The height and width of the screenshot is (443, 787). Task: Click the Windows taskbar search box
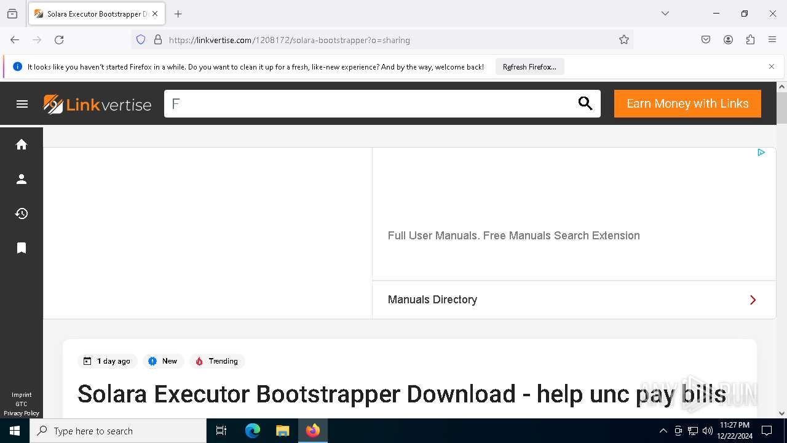(118, 431)
